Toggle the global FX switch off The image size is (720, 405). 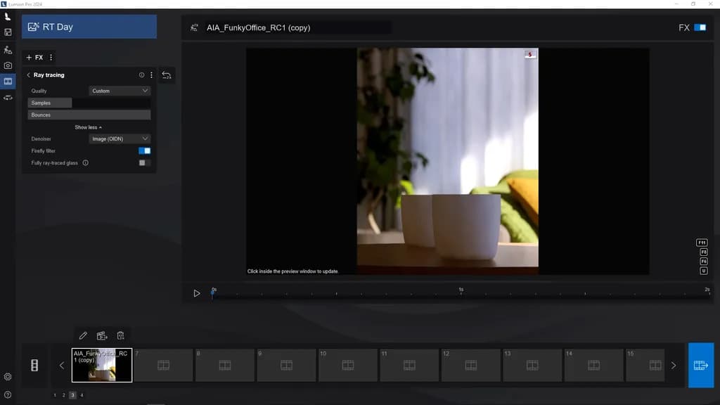coord(700,27)
